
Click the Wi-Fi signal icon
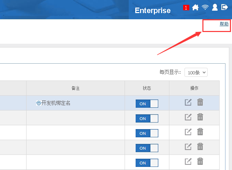point(205,7)
